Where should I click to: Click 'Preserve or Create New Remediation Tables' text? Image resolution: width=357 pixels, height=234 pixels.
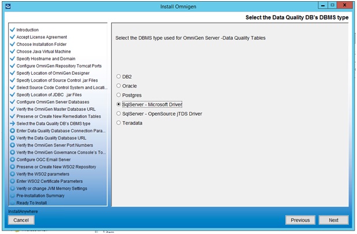(58, 116)
